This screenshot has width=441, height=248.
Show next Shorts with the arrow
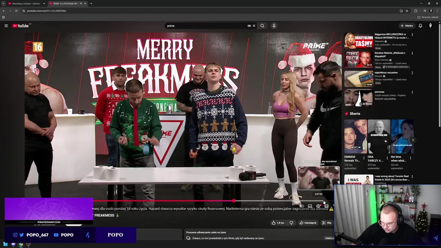(x=413, y=140)
